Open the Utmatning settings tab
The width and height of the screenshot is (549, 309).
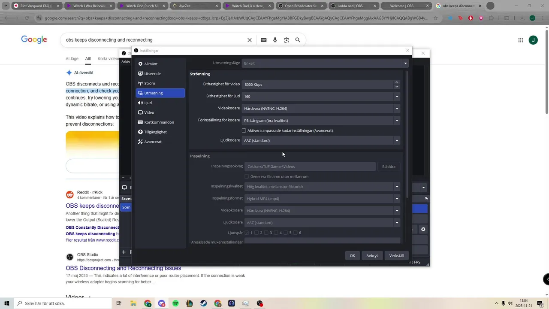[x=160, y=93]
